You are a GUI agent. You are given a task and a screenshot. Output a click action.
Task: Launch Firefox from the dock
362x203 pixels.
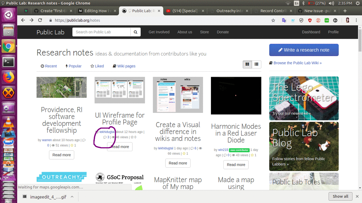[x=8, y=77]
